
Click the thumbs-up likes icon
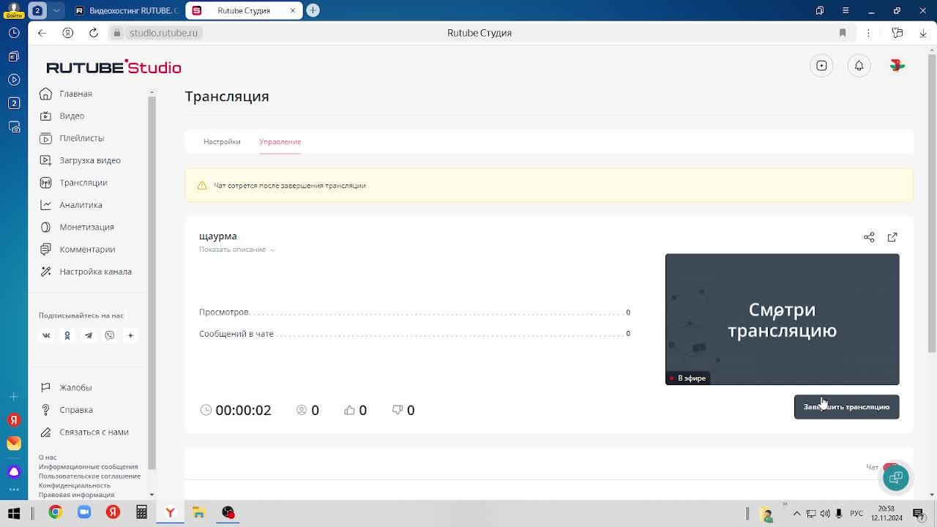tap(349, 410)
